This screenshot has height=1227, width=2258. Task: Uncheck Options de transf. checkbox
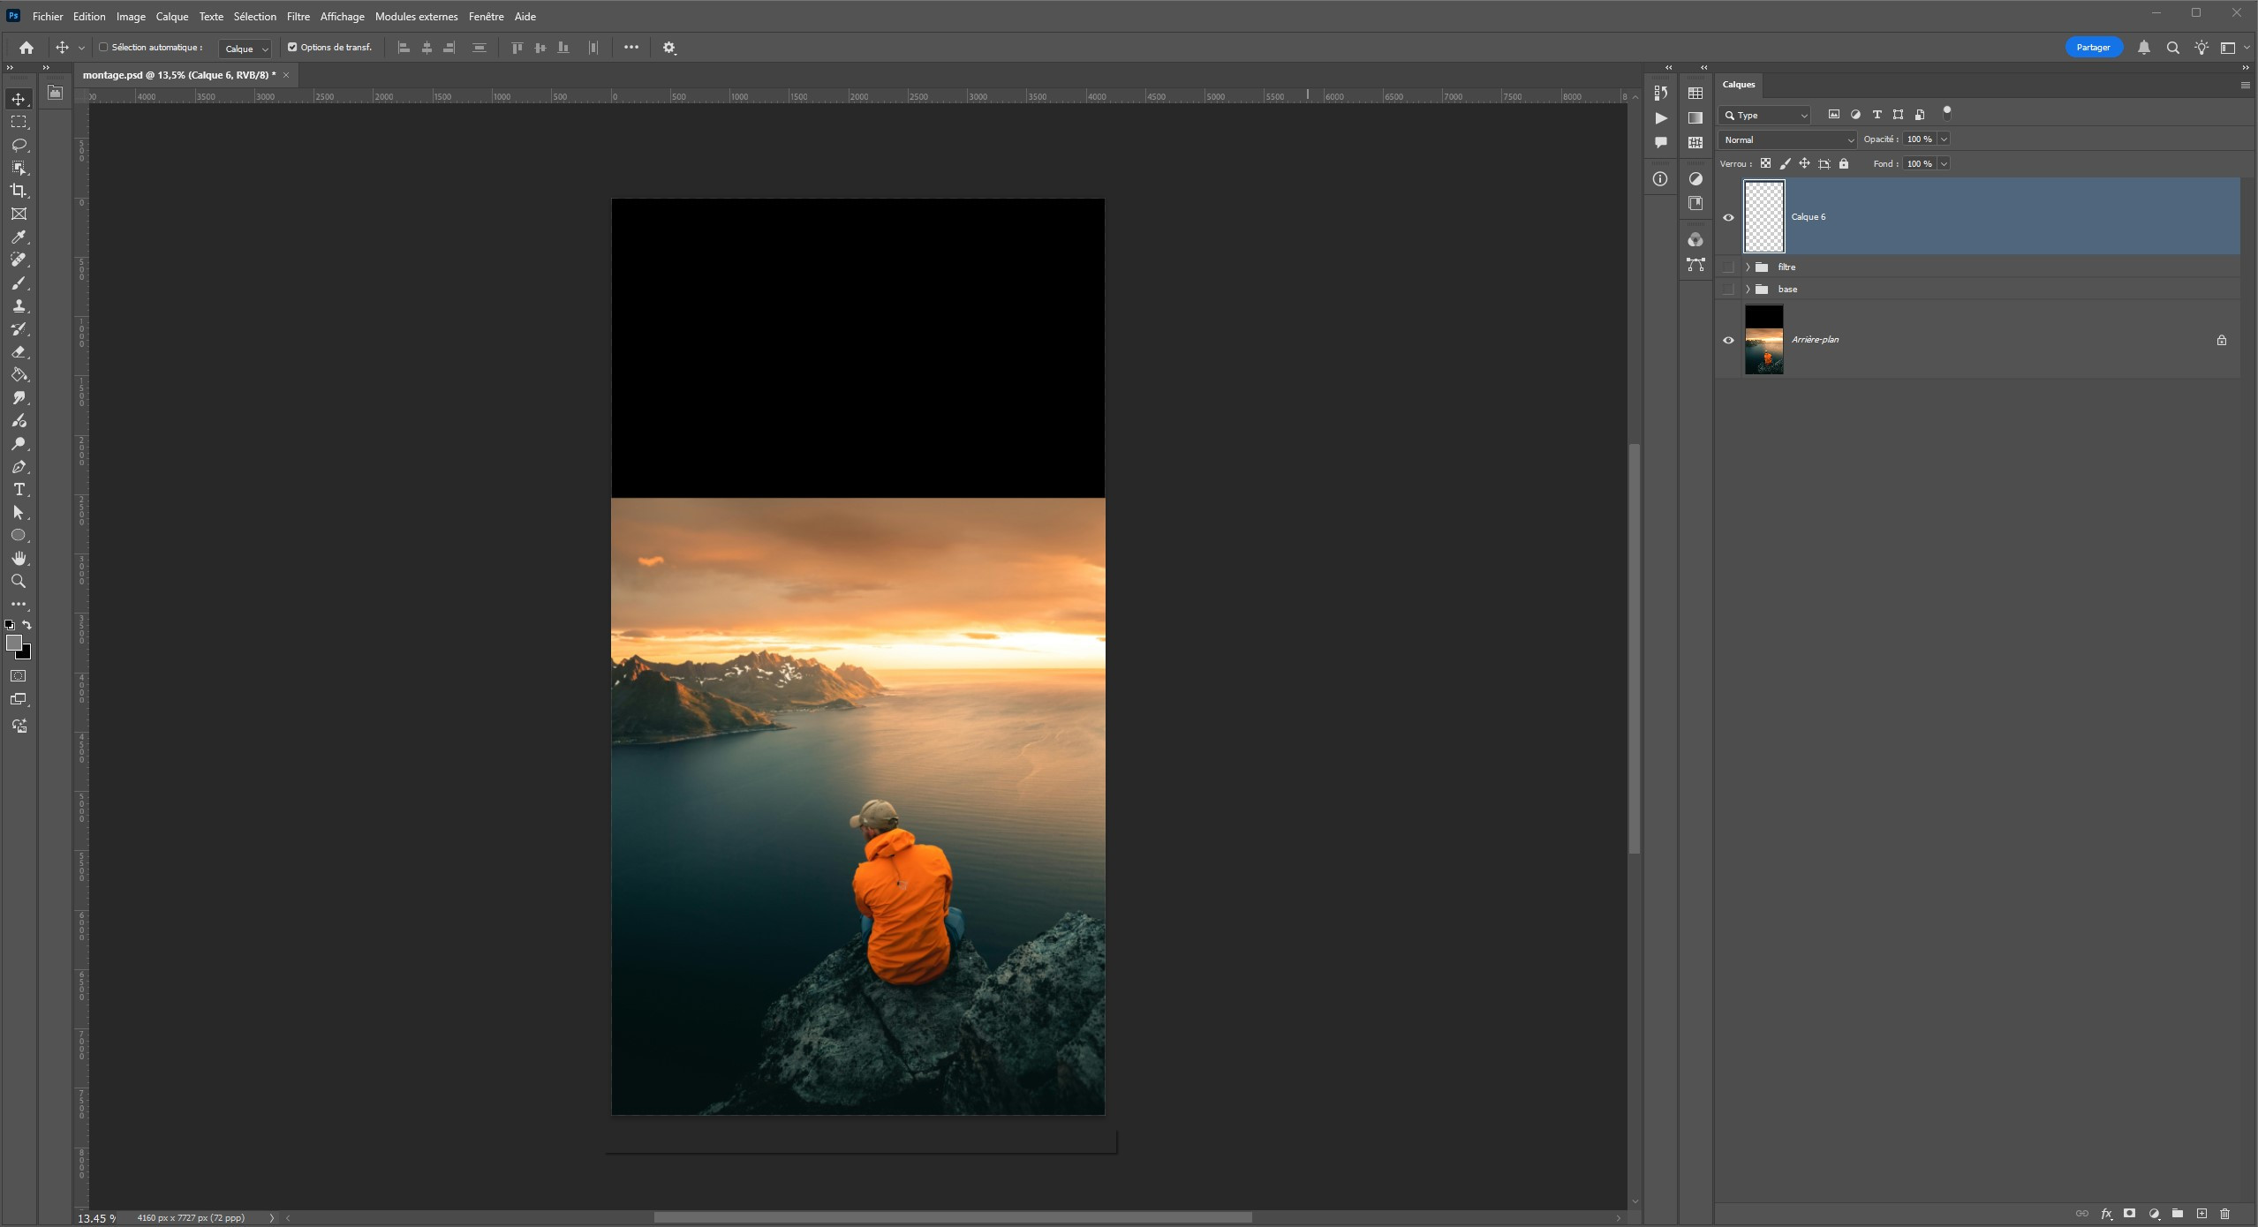coord(292,48)
